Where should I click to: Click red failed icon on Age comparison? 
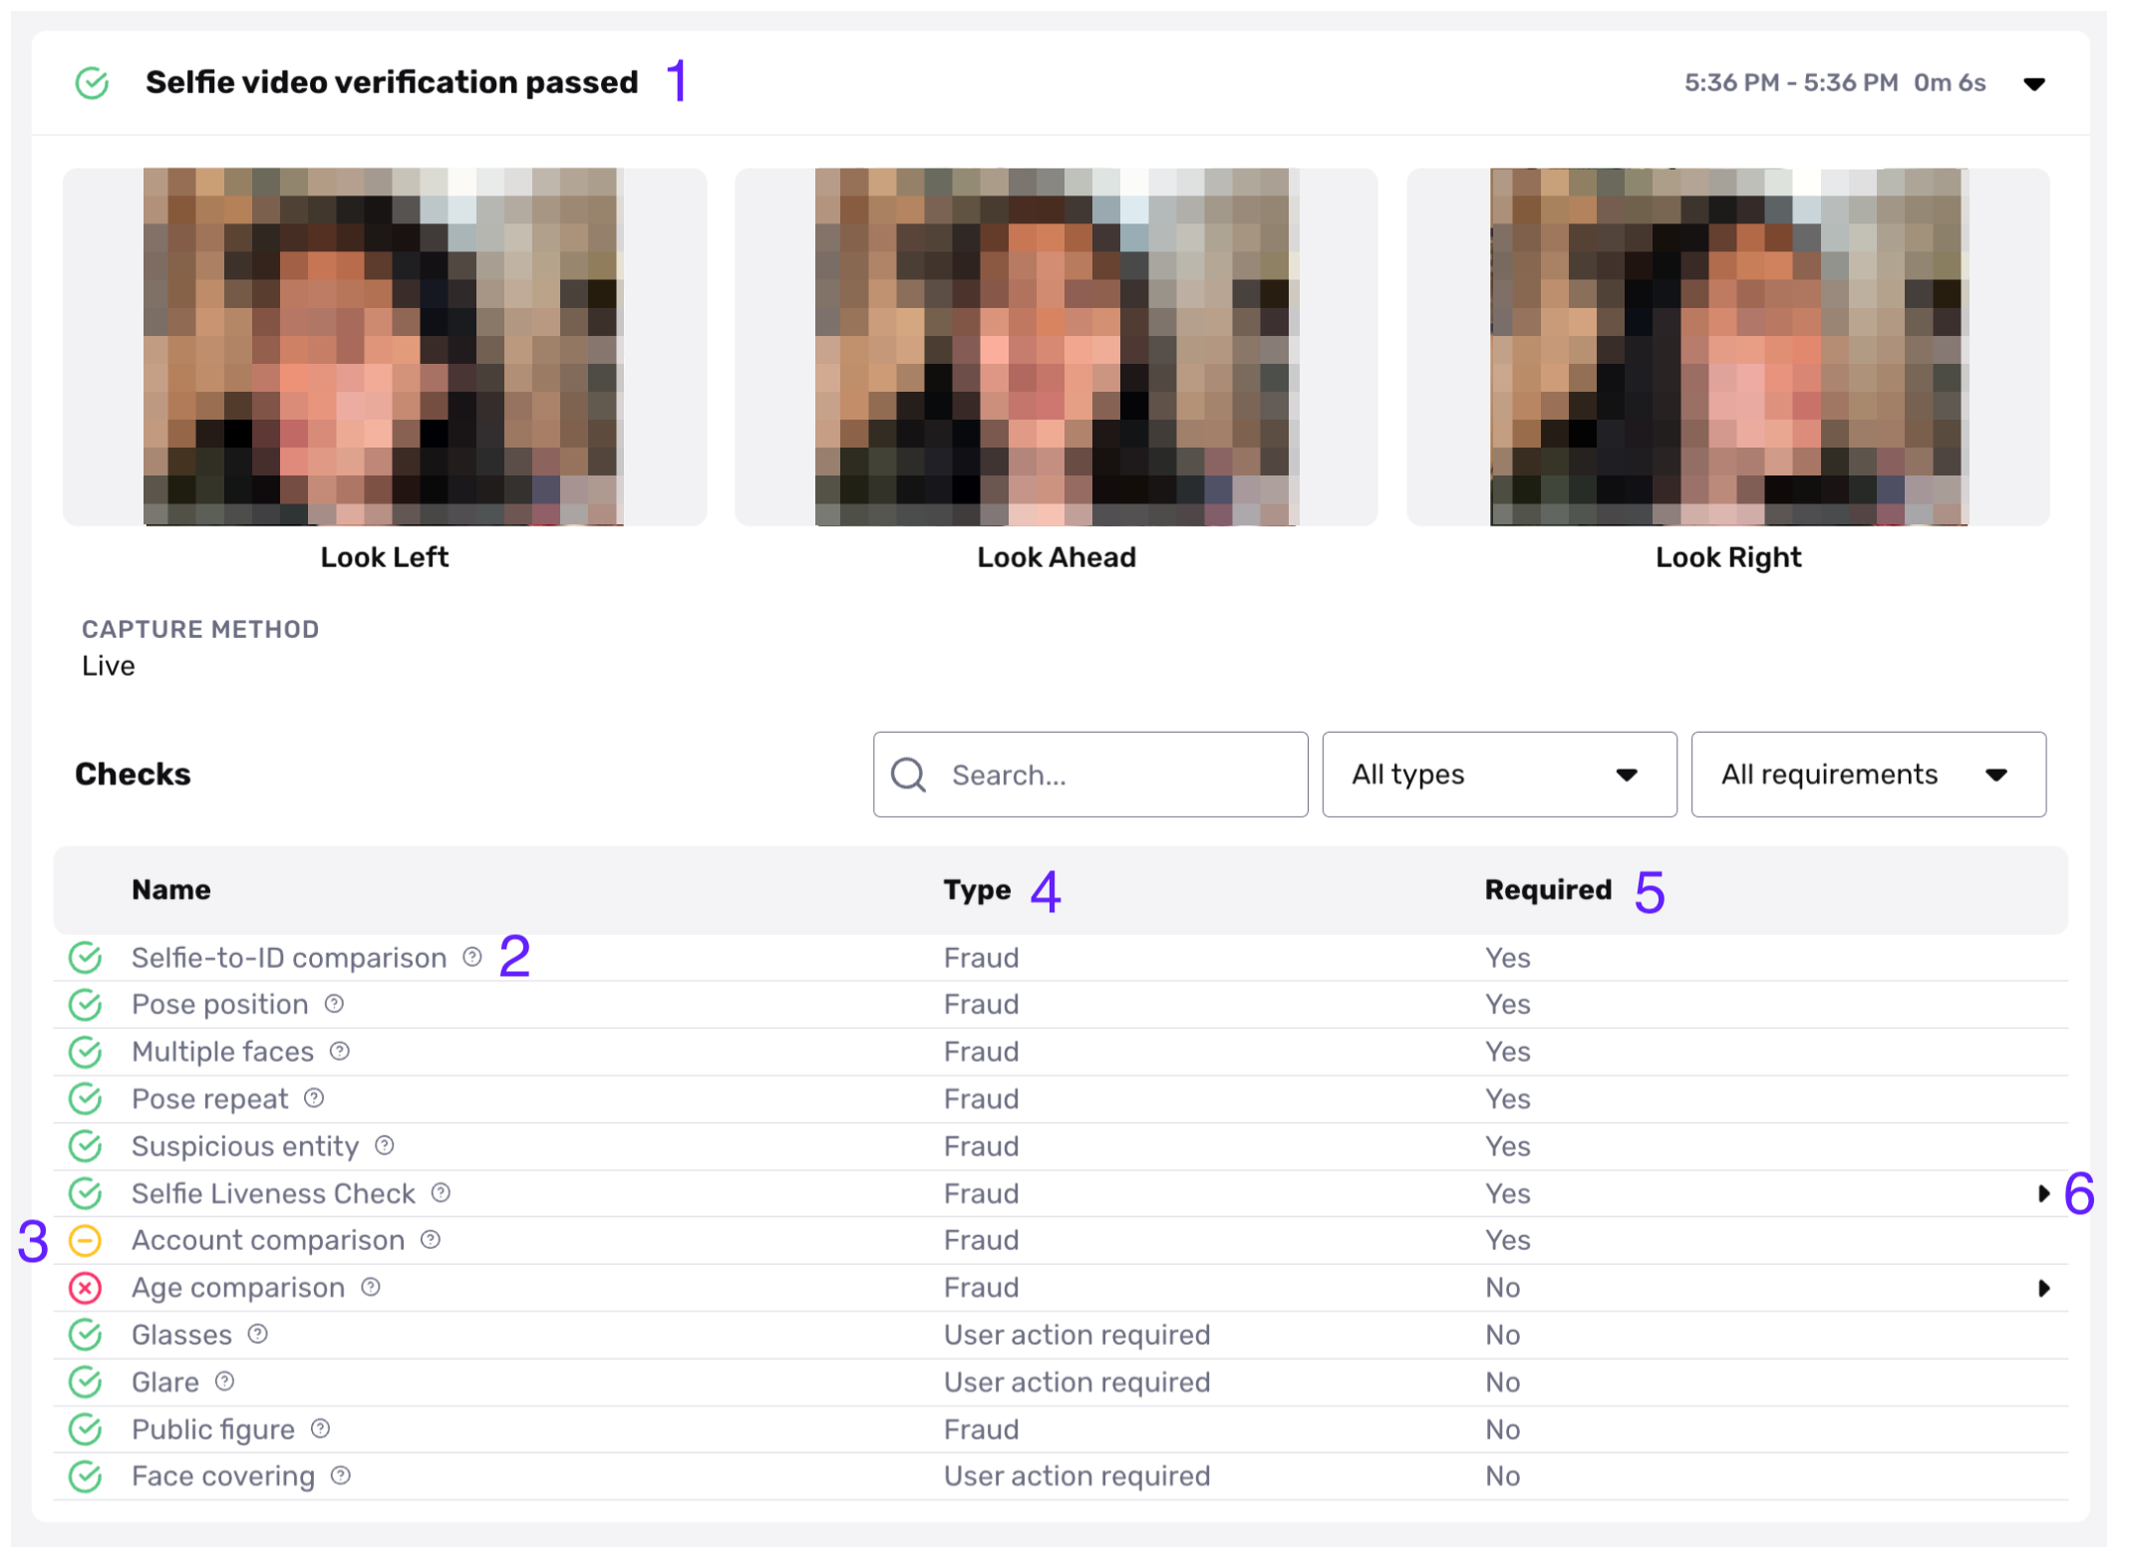pyautogui.click(x=86, y=1288)
